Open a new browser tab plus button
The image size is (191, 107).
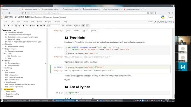[145, 9]
